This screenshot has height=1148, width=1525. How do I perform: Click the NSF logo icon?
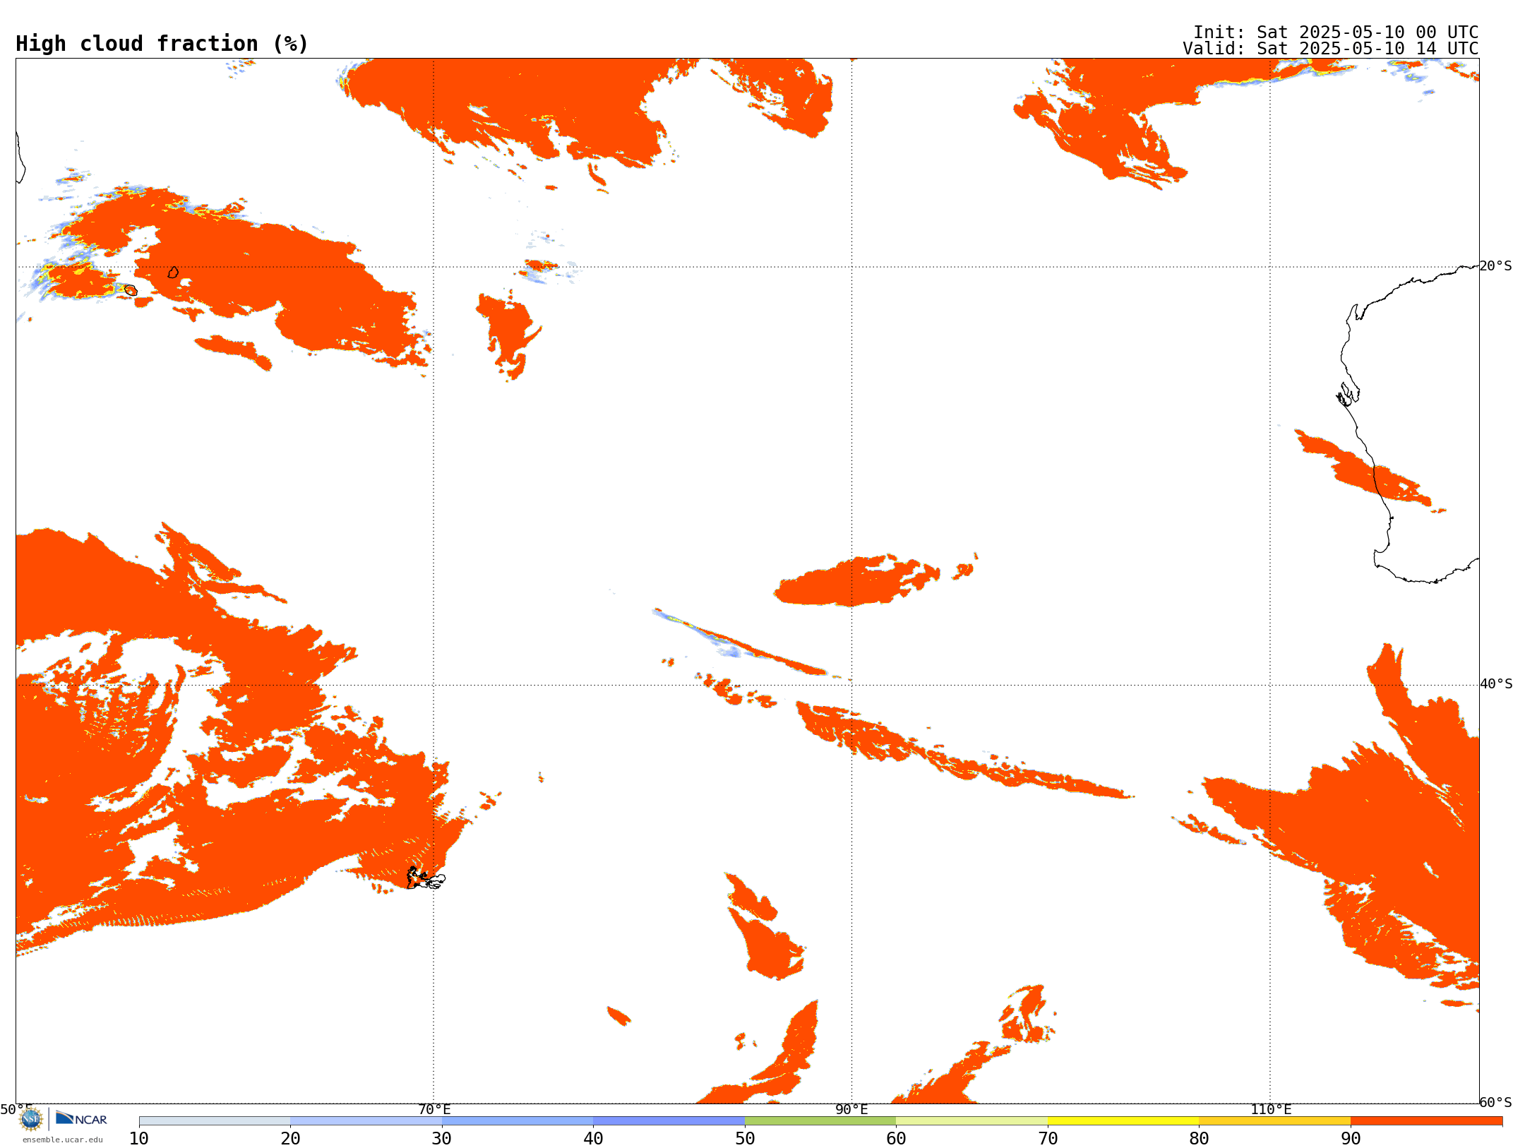pyautogui.click(x=31, y=1119)
